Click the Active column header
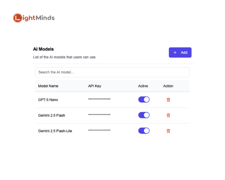Viewport: 225px width, 180px height. pos(143,86)
